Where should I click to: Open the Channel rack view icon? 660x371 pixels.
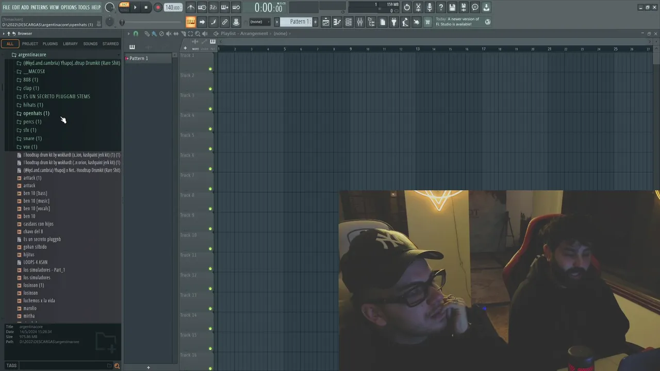(x=349, y=22)
